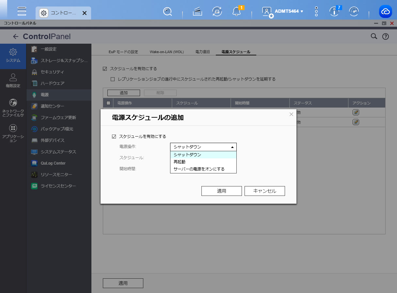The height and width of the screenshot is (293, 397).
Task: Click edit icon in first schedule row
Action: click(x=356, y=112)
